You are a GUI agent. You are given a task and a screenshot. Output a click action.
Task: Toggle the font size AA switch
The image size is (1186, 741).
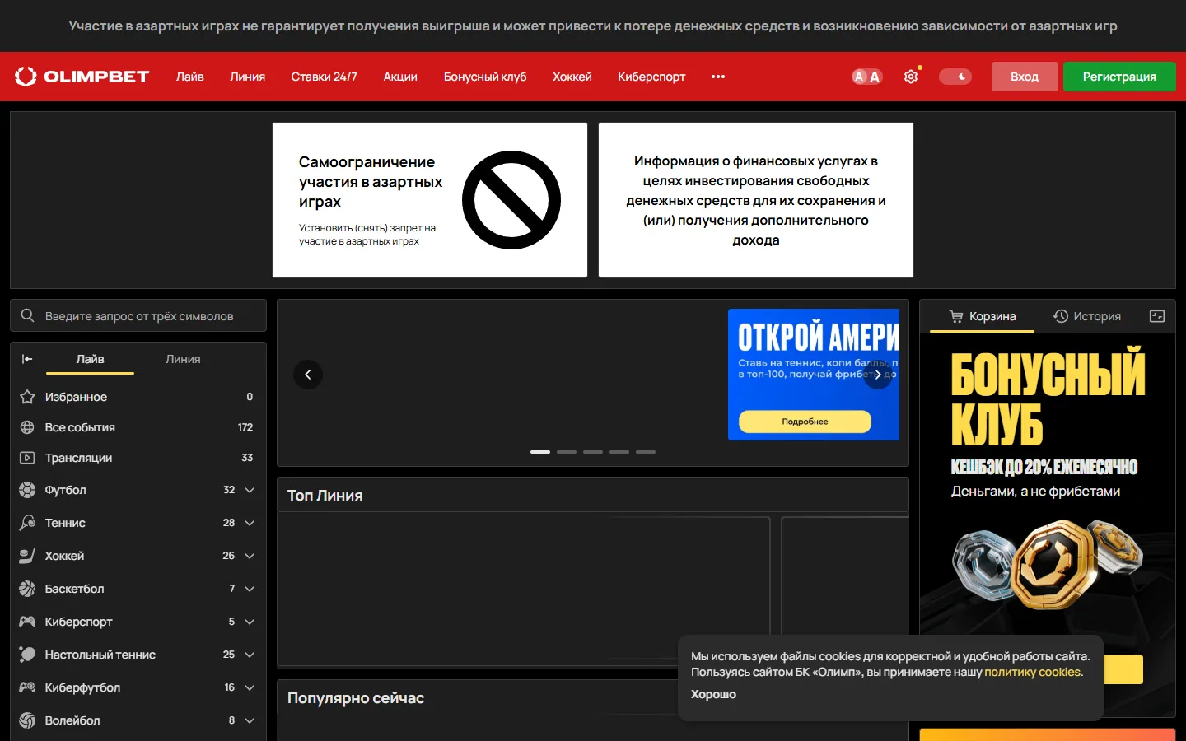(x=866, y=77)
